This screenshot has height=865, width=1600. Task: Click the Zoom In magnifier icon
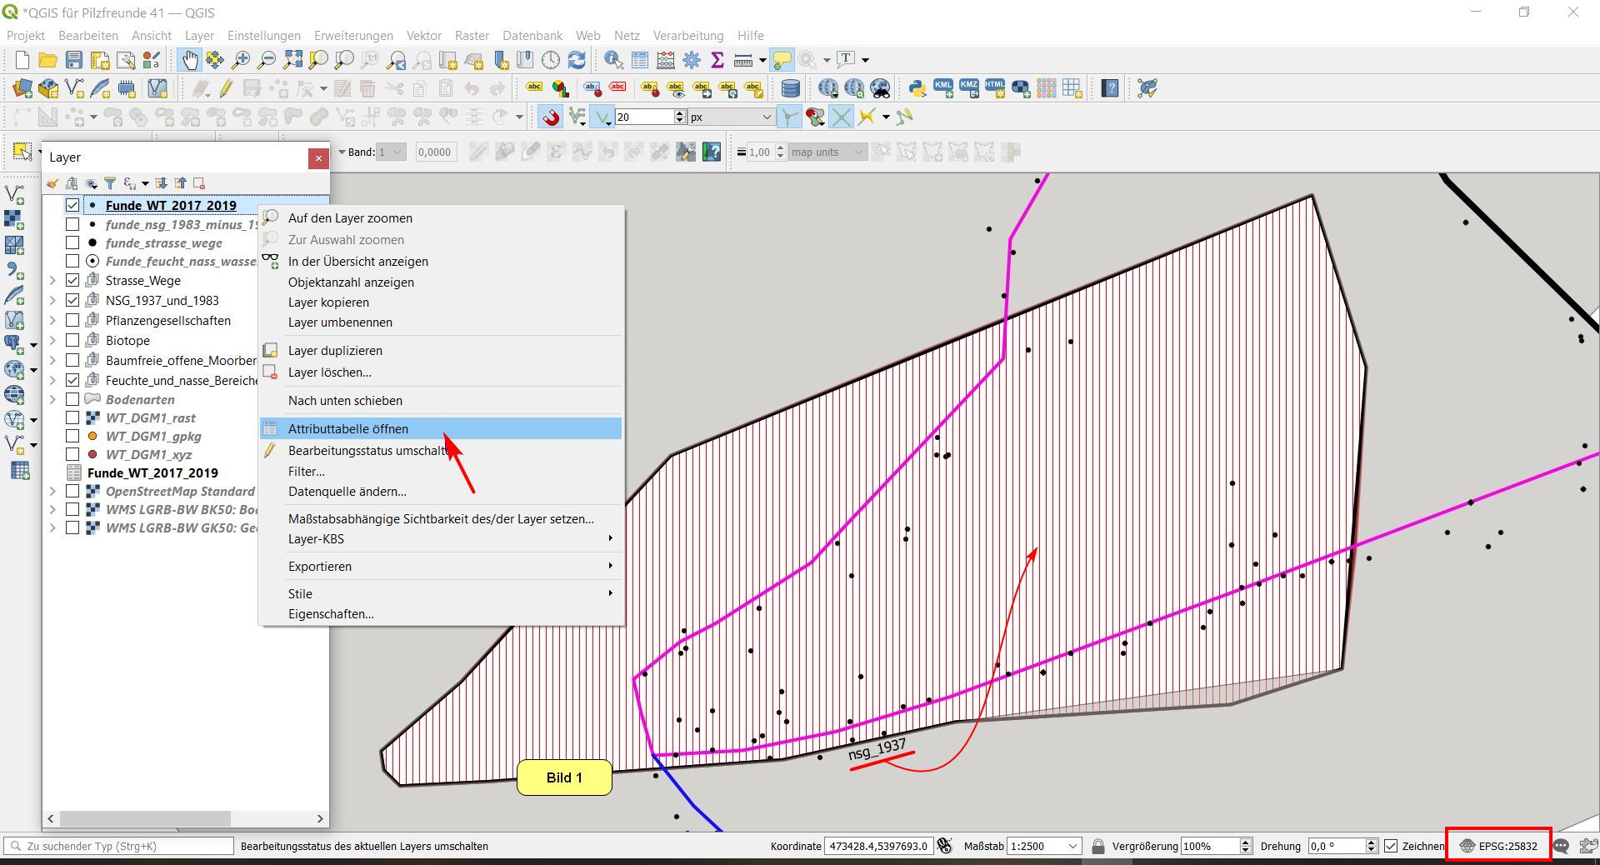coord(241,60)
